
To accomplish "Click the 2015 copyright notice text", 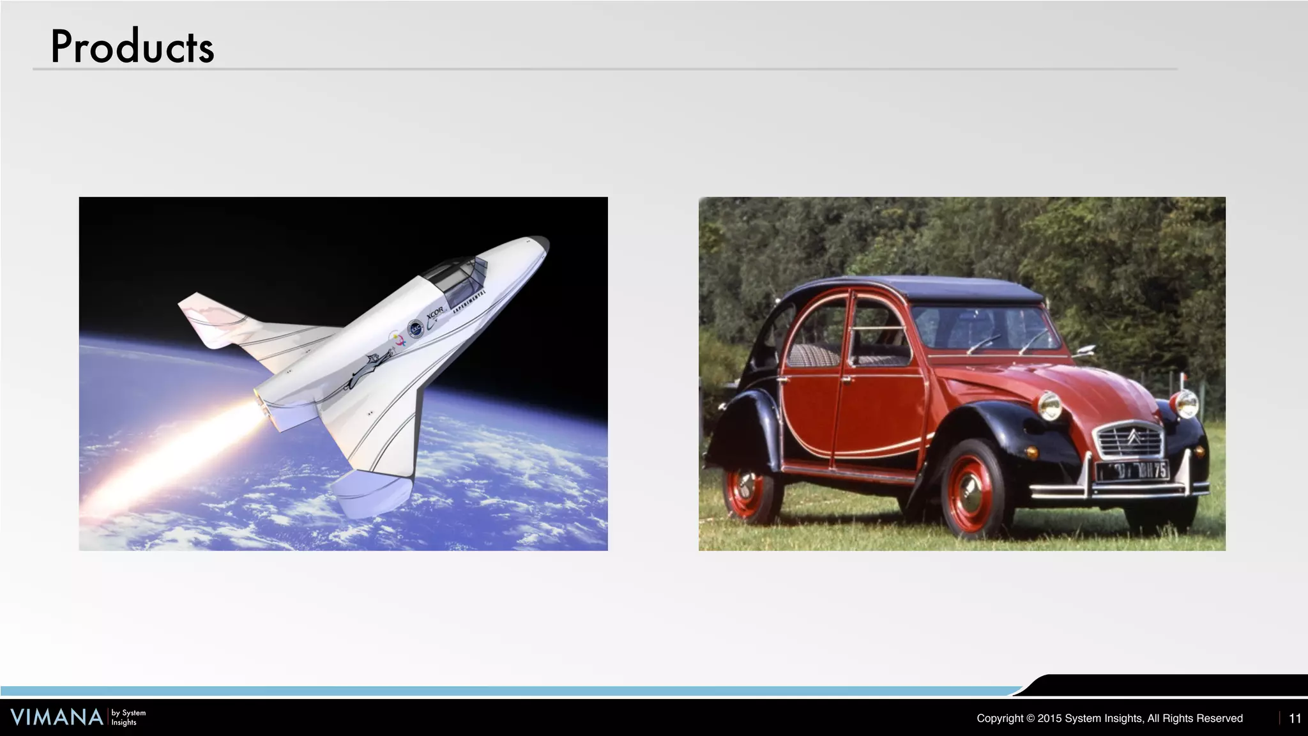I will [x=1109, y=718].
